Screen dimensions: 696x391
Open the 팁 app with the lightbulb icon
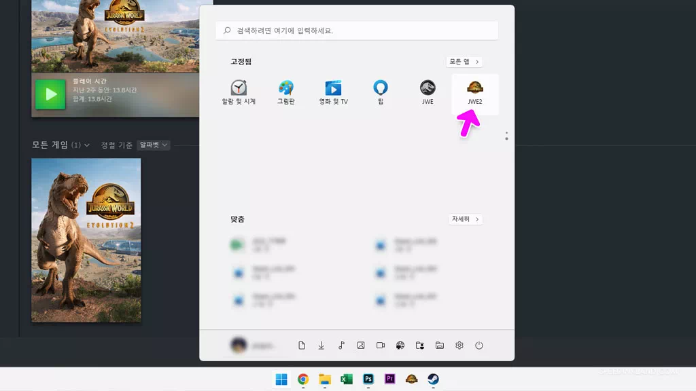click(x=381, y=92)
